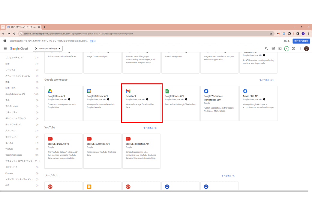Open the search magnifier in the header
Screen dimensions: 312x216
(x=266, y=49)
